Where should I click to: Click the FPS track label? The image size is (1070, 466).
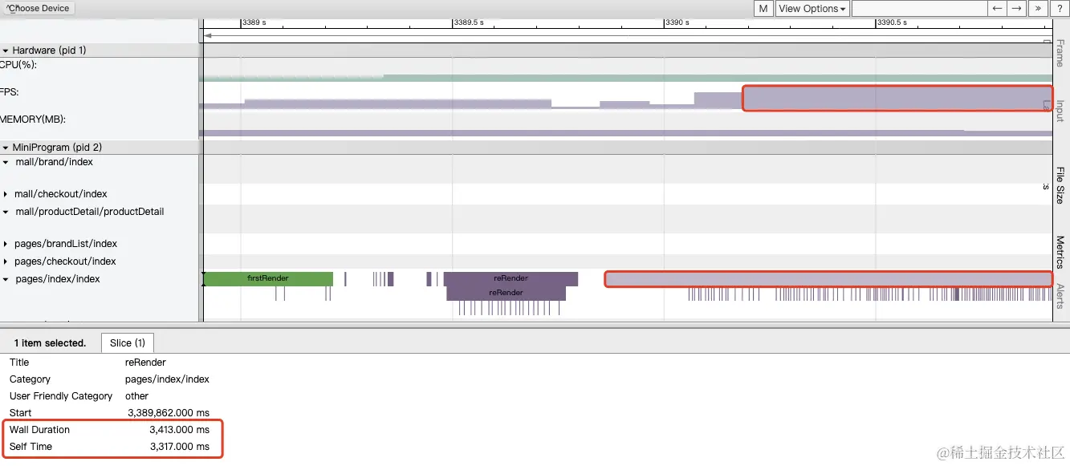(x=10, y=92)
